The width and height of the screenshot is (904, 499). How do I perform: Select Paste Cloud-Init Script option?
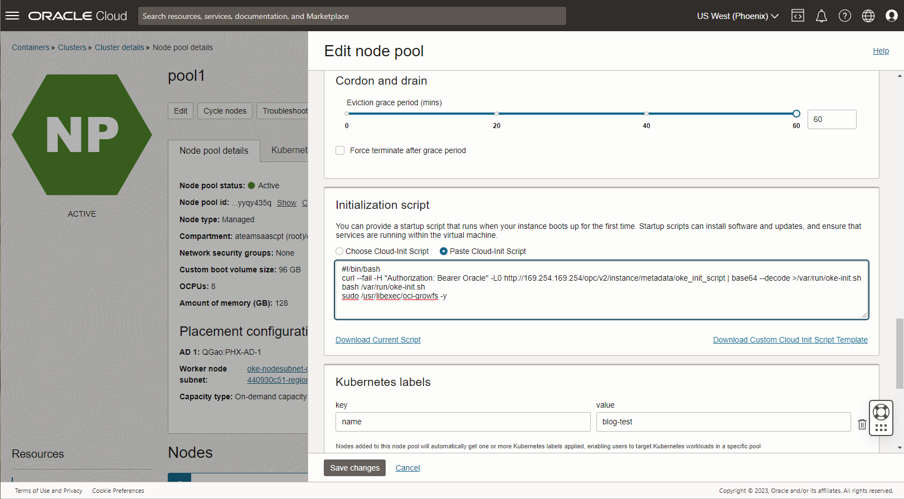(444, 251)
